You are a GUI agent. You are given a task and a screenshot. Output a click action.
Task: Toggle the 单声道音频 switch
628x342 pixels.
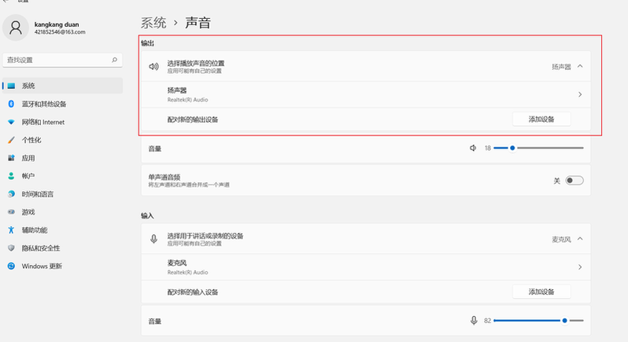(x=574, y=180)
